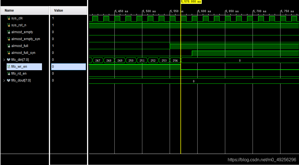299x165 pixels.
Task: Click the almost_empty signal icon
Action: (x=9, y=32)
